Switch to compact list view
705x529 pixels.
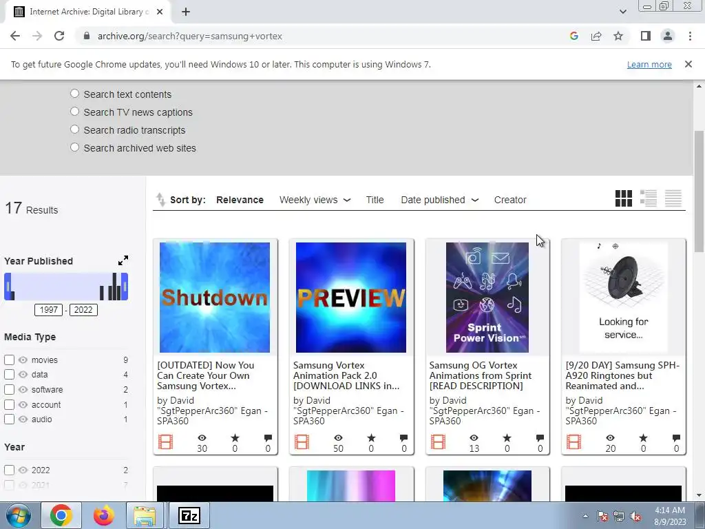pos(673,198)
